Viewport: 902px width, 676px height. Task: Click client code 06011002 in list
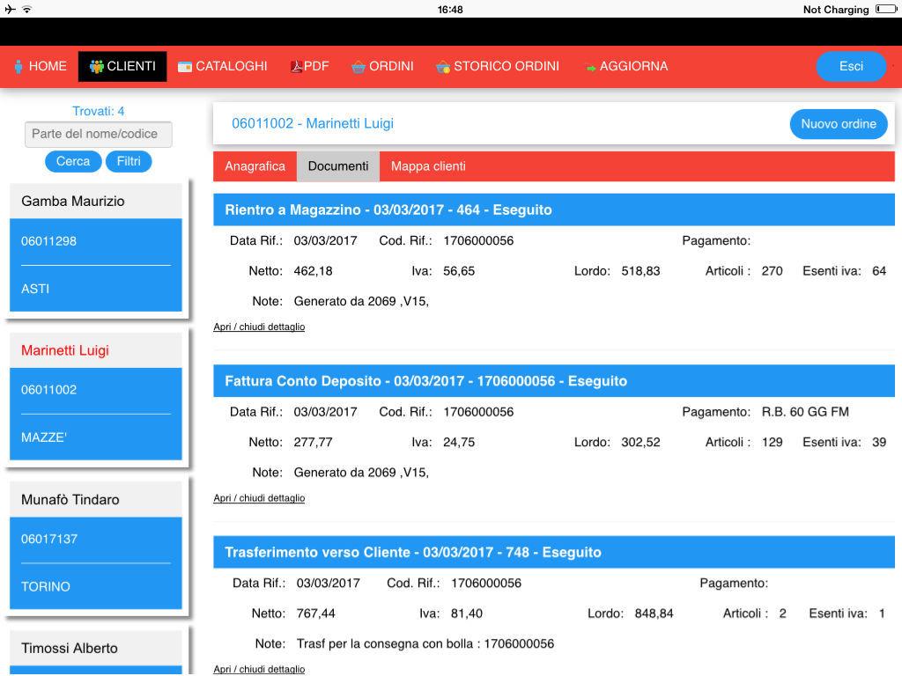pyautogui.click(x=49, y=389)
